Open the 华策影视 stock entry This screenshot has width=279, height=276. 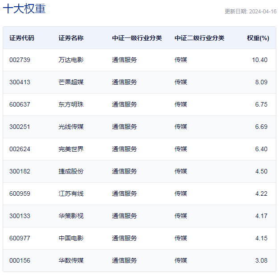(71, 216)
